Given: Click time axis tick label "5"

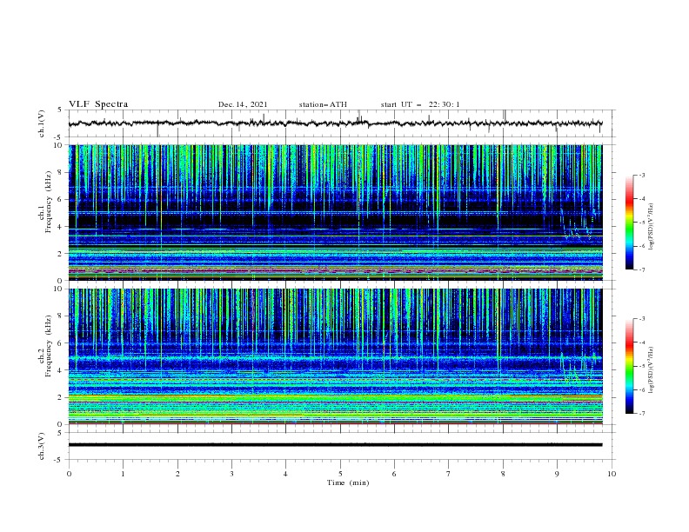Looking at the screenshot, I should pos(340,474).
